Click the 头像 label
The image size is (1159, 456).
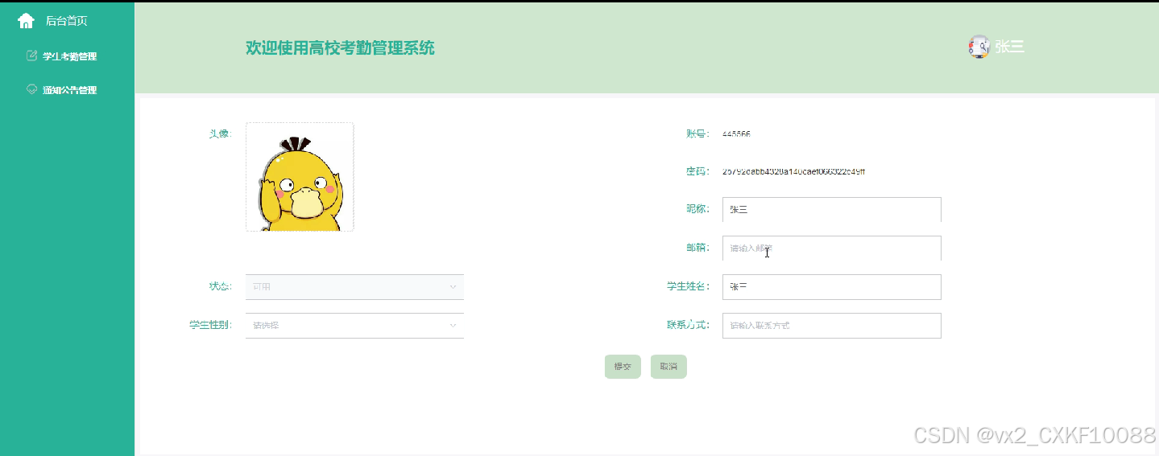tap(221, 134)
